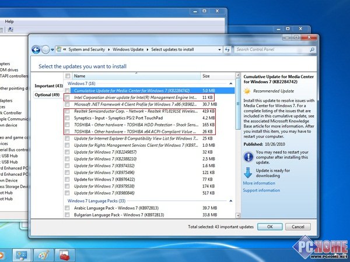Image resolution: width=350 pixels, height=262 pixels.
Task: Click the Cancel button
Action: (298, 227)
